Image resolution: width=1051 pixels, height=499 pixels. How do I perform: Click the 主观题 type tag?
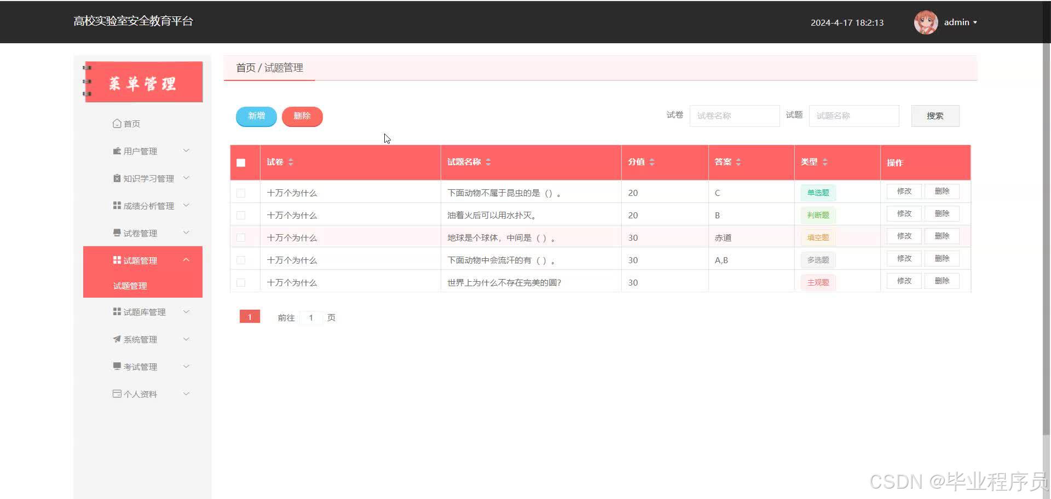[x=818, y=282]
